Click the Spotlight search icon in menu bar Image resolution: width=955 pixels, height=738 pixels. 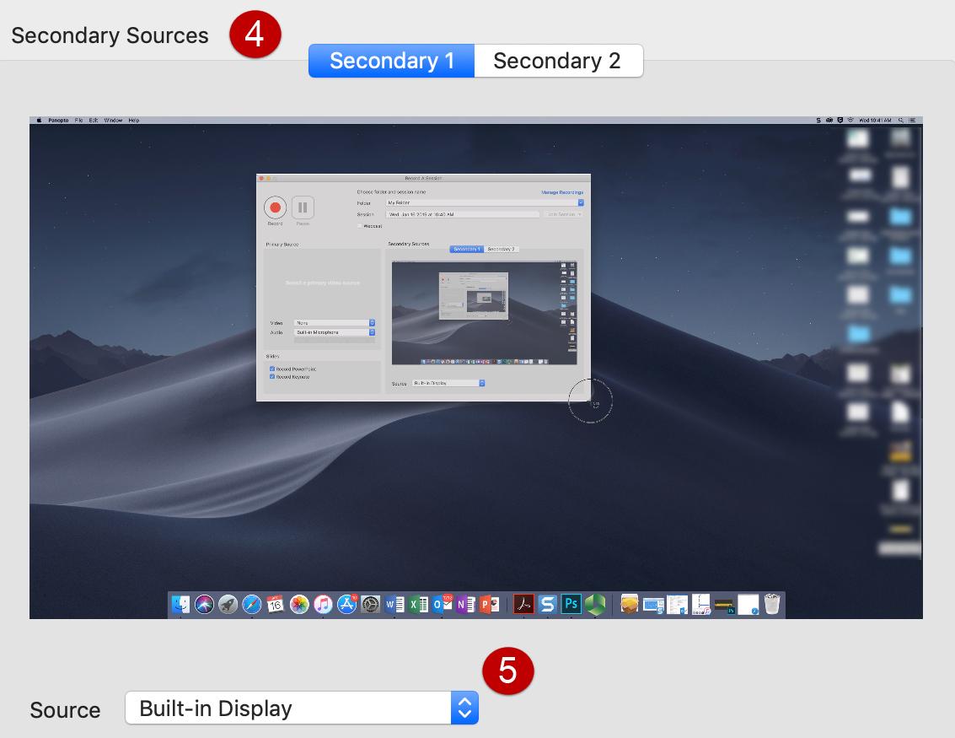pos(901,121)
